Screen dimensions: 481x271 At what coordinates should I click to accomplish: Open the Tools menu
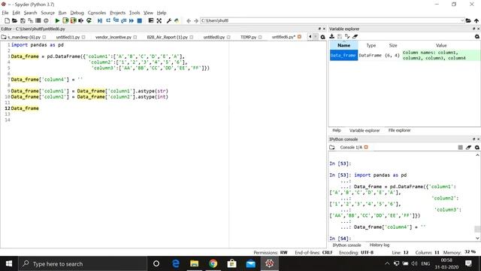tap(135, 13)
